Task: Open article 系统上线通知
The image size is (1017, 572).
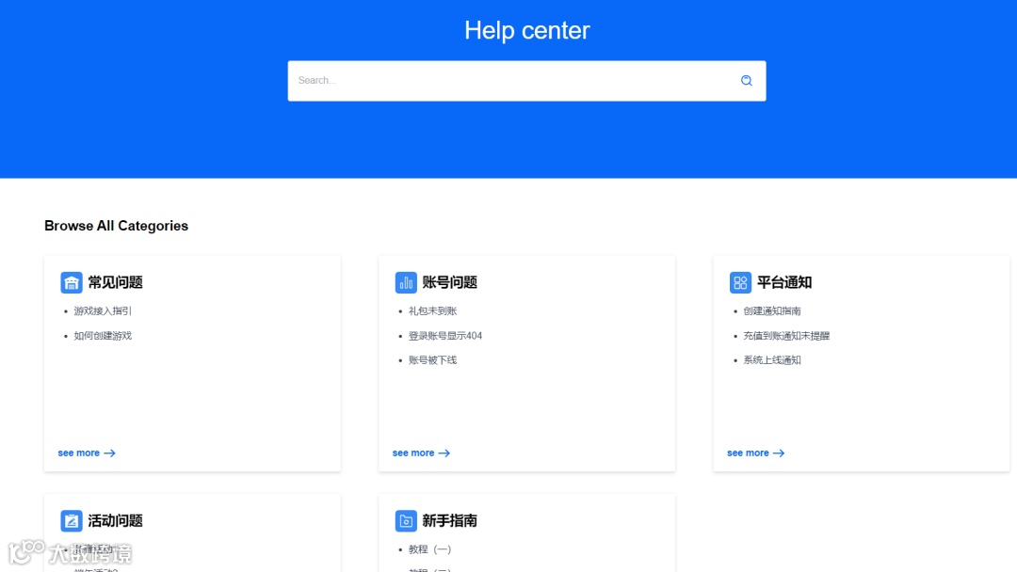Action: tap(772, 360)
